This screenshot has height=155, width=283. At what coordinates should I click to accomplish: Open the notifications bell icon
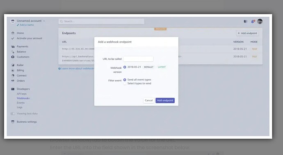253,21
